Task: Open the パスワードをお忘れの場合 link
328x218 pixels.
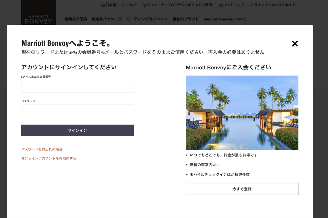Action: 42,149
